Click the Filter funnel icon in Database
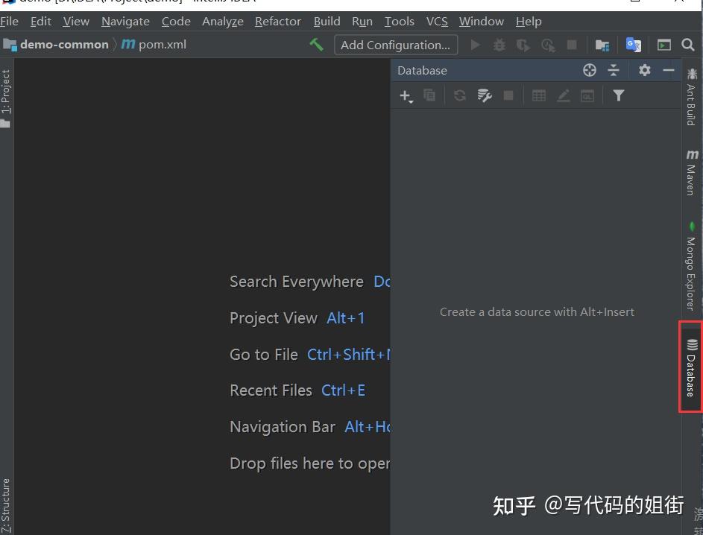The height and width of the screenshot is (535, 703). pyautogui.click(x=618, y=95)
